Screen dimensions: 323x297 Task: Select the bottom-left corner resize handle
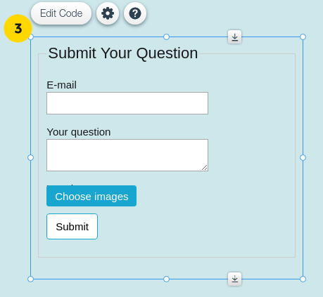pos(30,279)
